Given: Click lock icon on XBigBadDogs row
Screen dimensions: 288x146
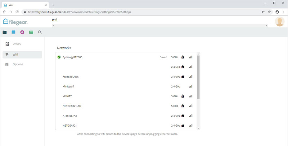Looking at the screenshot, I should pos(183,77).
